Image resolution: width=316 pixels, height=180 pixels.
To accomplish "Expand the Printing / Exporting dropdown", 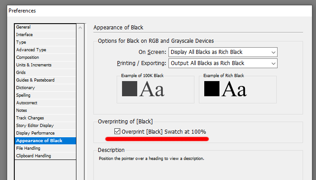I will (223, 63).
